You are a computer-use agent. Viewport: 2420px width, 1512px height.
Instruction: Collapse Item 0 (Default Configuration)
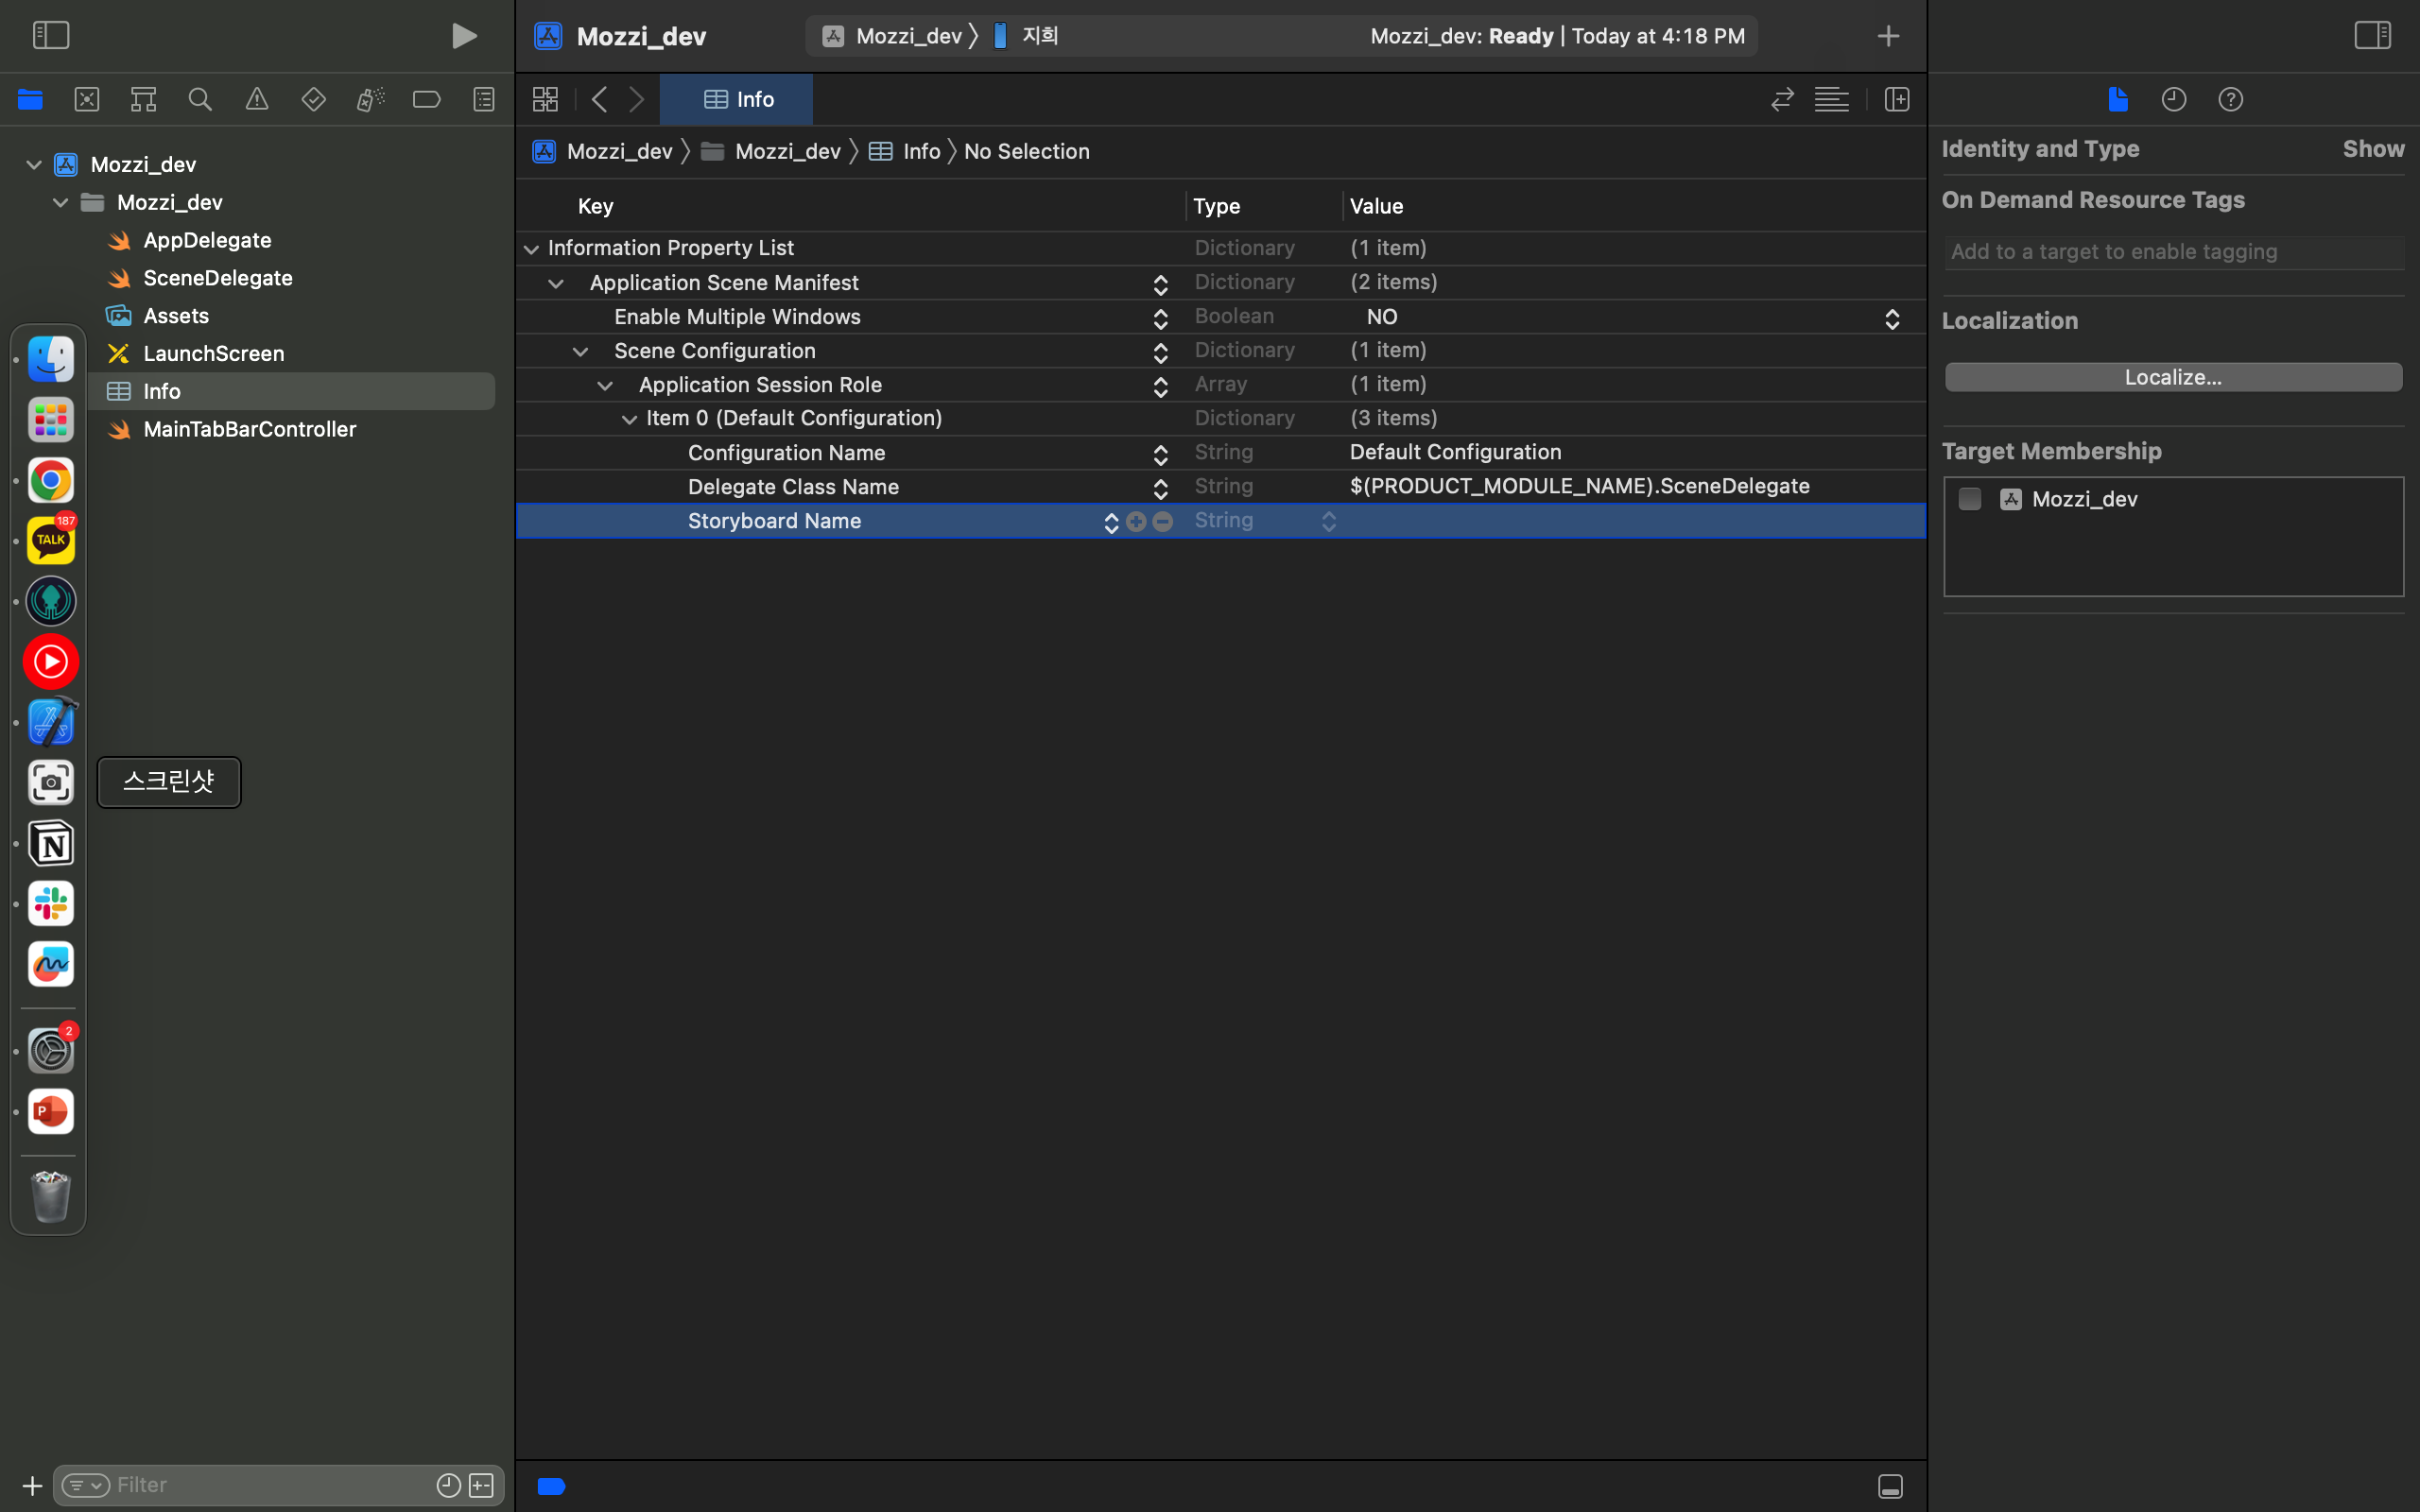[x=629, y=419]
